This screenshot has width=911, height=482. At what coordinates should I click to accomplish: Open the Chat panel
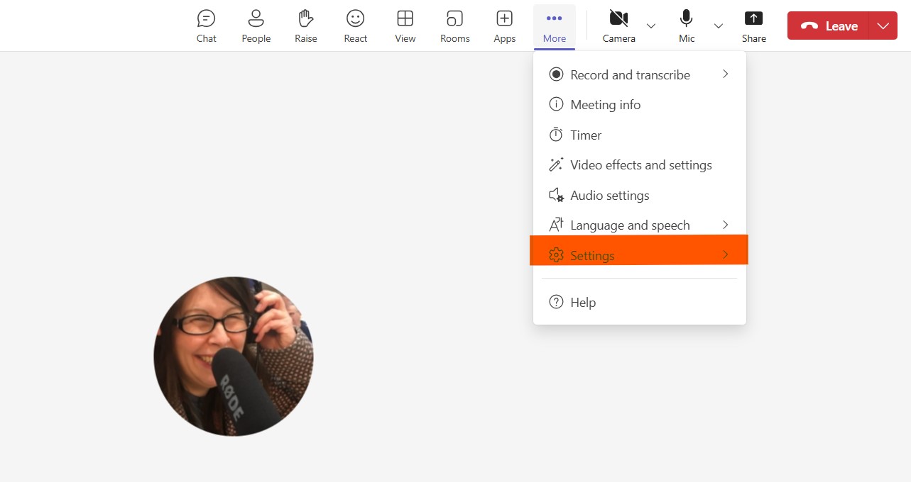[x=206, y=26]
